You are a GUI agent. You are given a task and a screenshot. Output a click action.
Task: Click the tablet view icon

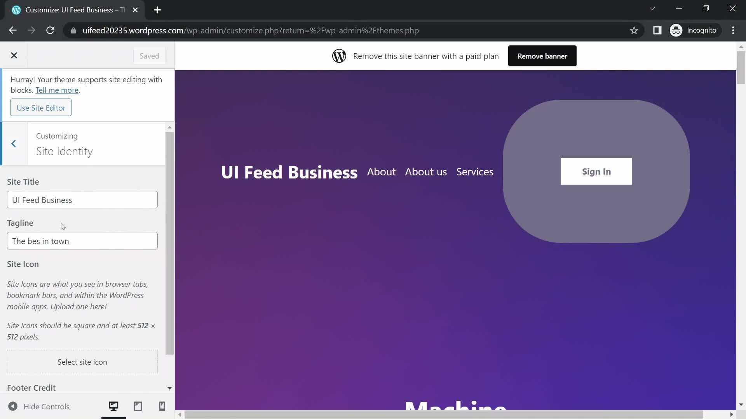click(x=138, y=406)
